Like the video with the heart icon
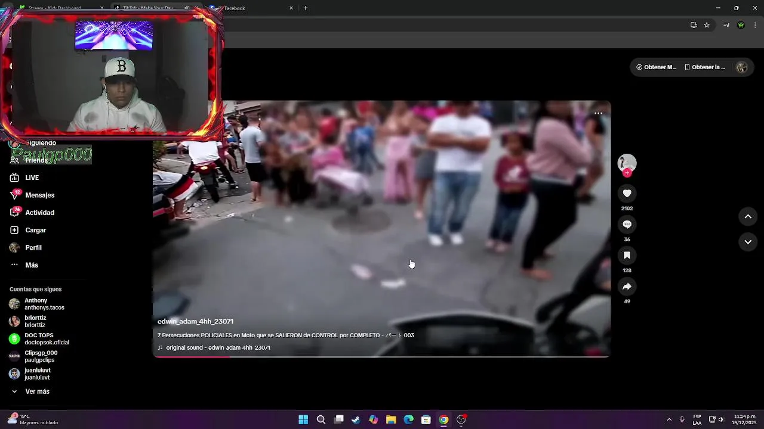This screenshot has height=429, width=764. coord(627,194)
